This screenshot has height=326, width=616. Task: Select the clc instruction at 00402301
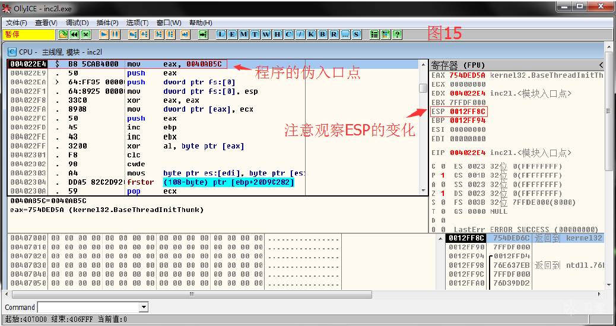(x=213, y=155)
